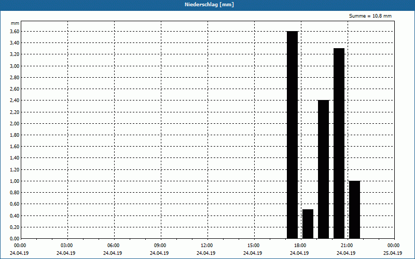
Task: Click the 1,20 y-axis label
Action: point(15,170)
